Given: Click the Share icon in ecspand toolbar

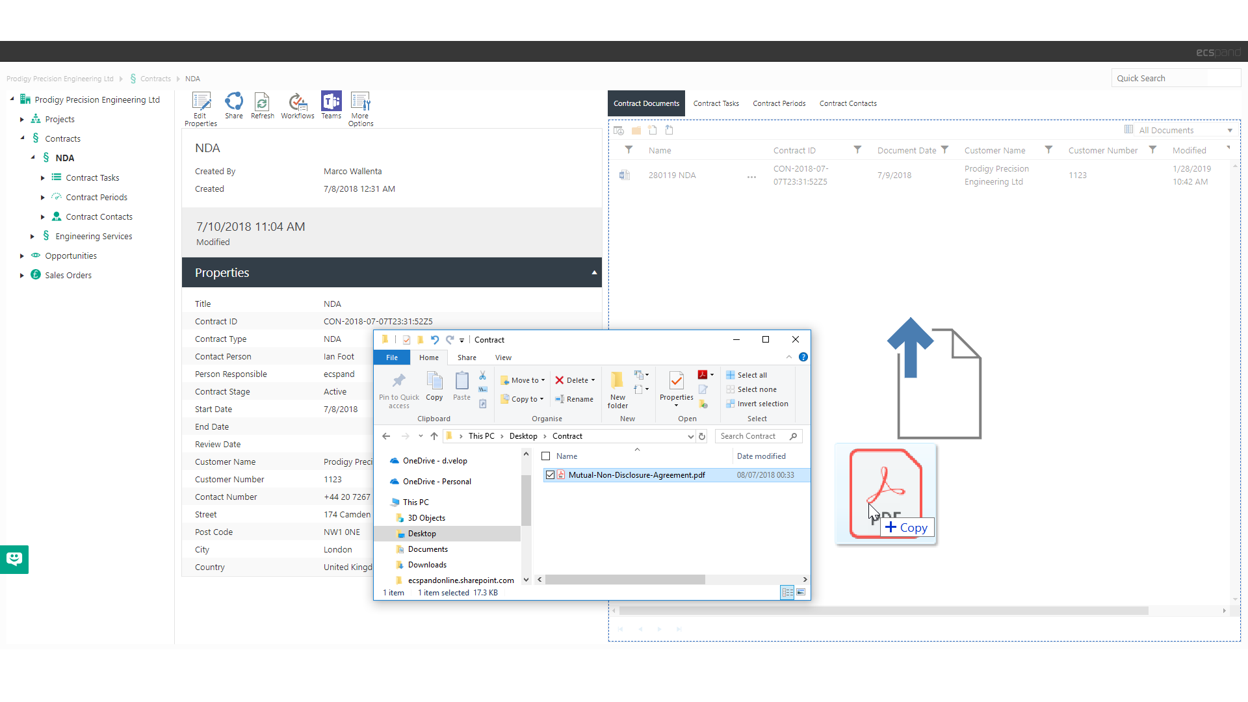Looking at the screenshot, I should tap(234, 105).
